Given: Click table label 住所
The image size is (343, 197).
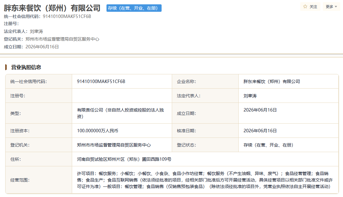Looking at the screenshot, I should click(15, 159).
